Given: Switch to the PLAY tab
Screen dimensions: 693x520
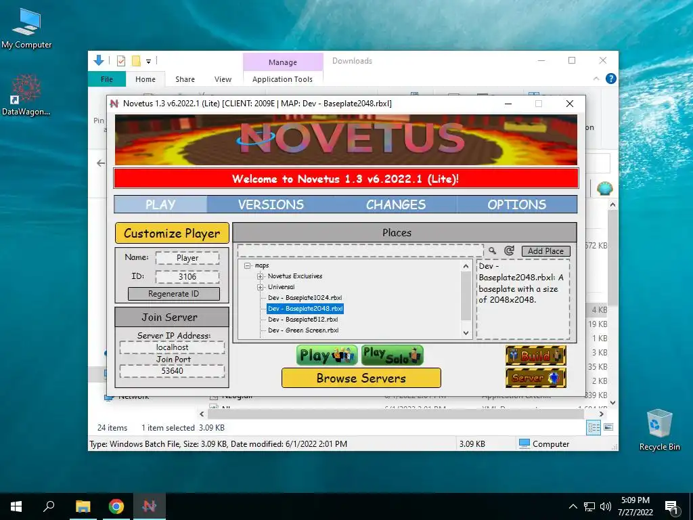Looking at the screenshot, I should (x=160, y=204).
